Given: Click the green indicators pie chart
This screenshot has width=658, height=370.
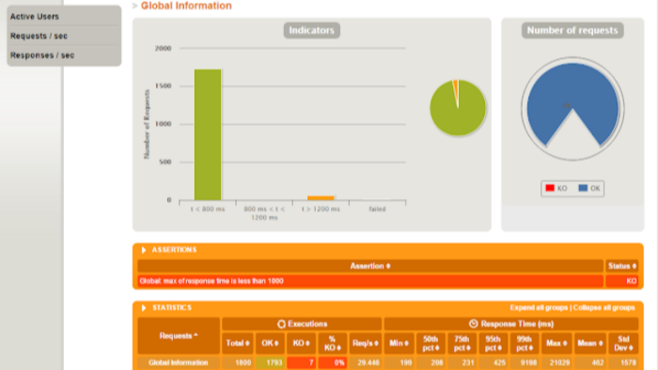Looking at the screenshot, I should tap(458, 108).
